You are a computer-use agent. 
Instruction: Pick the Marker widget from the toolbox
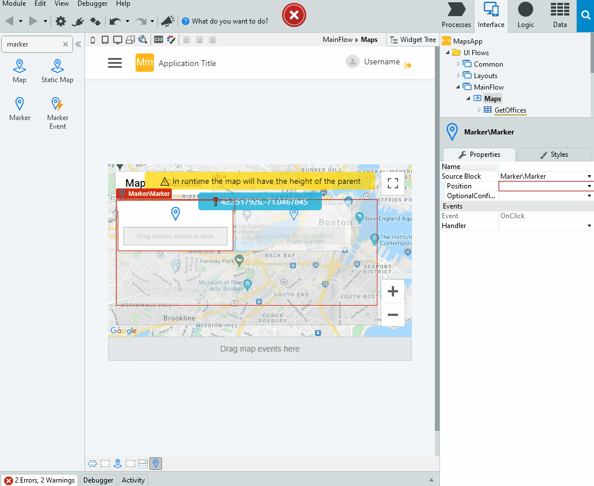point(19,108)
